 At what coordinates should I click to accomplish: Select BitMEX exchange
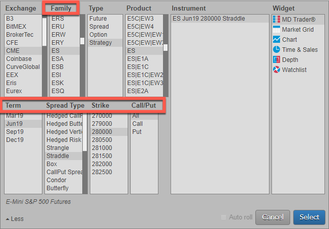(23, 27)
